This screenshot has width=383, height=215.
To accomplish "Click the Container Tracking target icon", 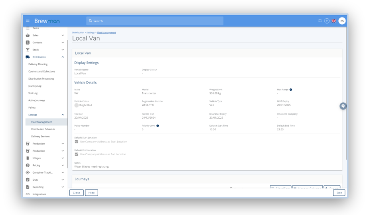I will 28,172.
